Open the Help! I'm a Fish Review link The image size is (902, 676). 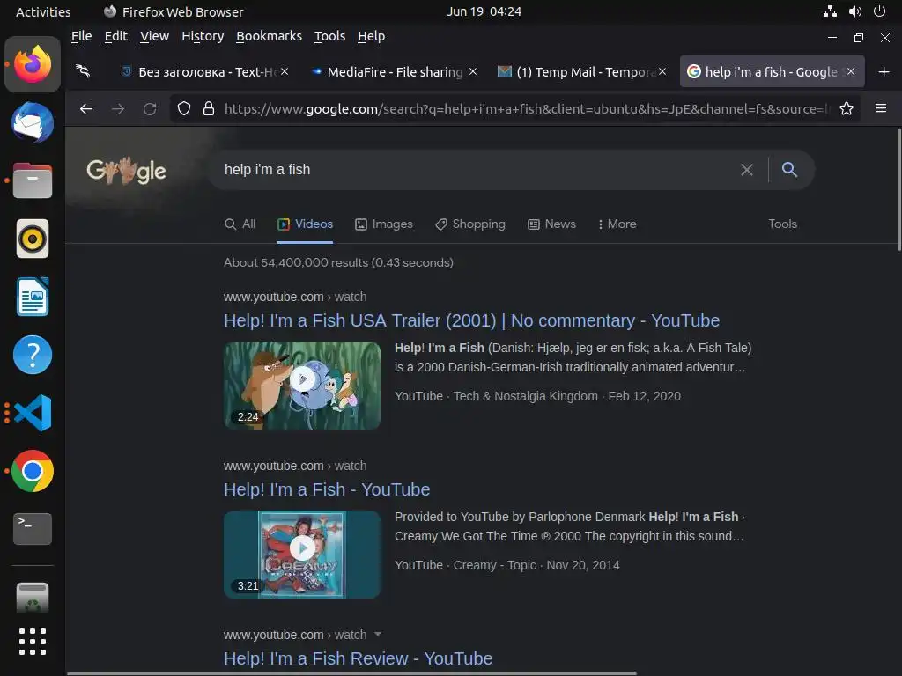358,658
